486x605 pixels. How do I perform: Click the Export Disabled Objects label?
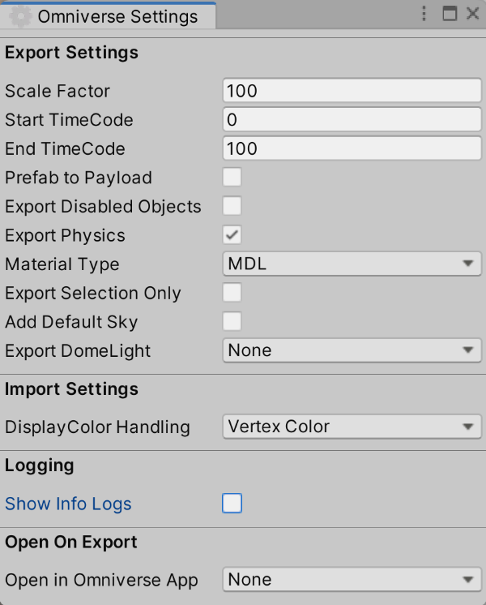[x=103, y=207]
